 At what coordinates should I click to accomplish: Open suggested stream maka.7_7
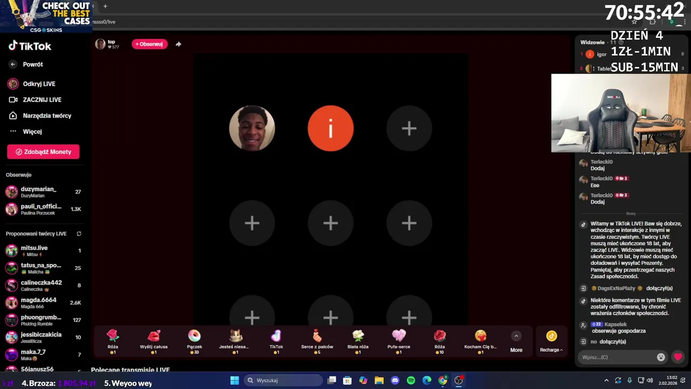coord(43,354)
